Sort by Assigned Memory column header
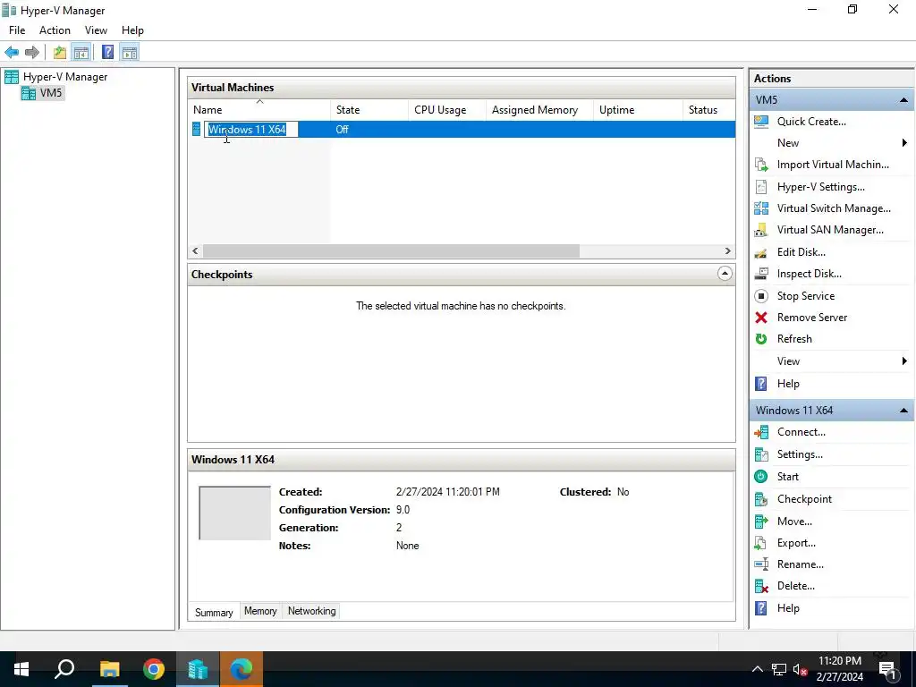The width and height of the screenshot is (916, 687). (x=539, y=110)
